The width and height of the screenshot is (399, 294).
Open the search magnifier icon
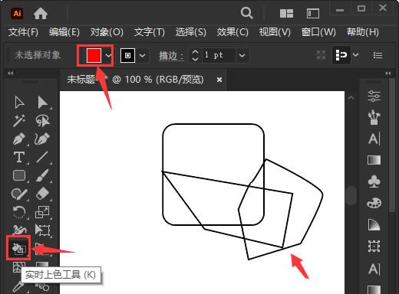(246, 13)
